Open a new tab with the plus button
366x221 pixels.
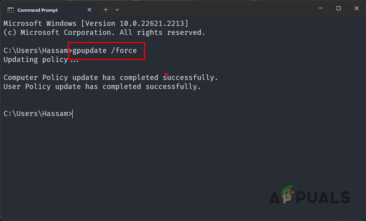coord(106,10)
